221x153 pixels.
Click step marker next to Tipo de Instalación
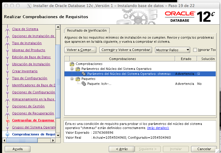click(7, 43)
